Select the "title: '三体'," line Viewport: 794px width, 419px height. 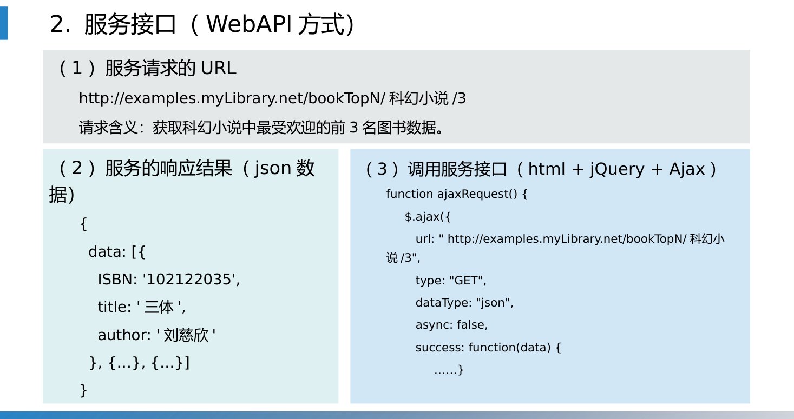(142, 307)
